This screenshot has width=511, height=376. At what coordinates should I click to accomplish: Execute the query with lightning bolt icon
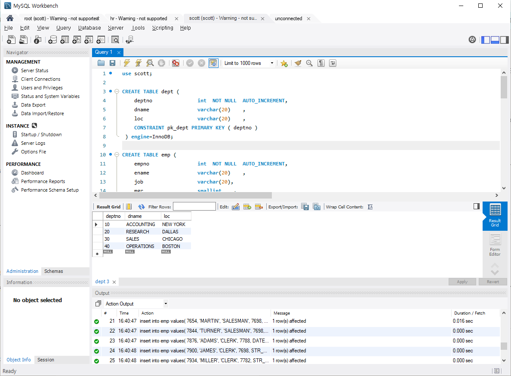(127, 63)
